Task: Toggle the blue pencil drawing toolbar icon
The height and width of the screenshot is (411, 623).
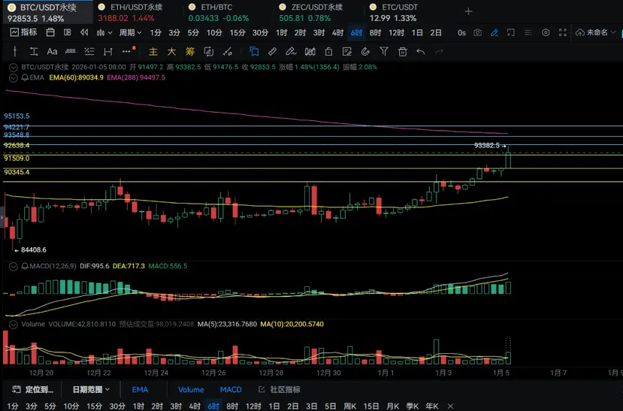Action: (x=494, y=32)
